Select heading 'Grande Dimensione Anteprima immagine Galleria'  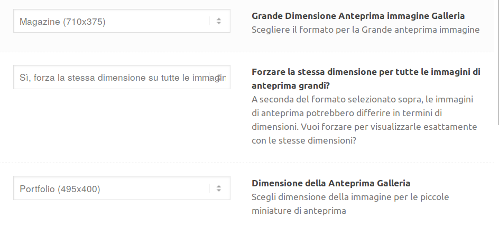pos(358,16)
